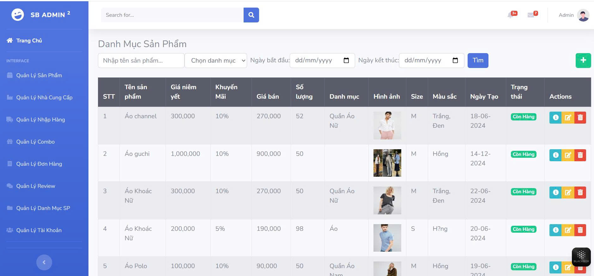Edit row 3 Áo Khoác Nữ
This screenshot has width=594, height=276.
568,193
